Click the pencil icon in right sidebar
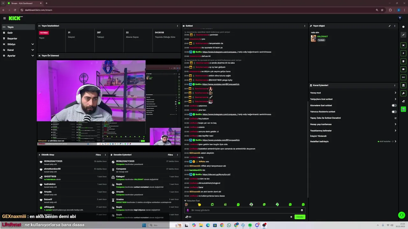The image size is (408, 229). [x=404, y=35]
